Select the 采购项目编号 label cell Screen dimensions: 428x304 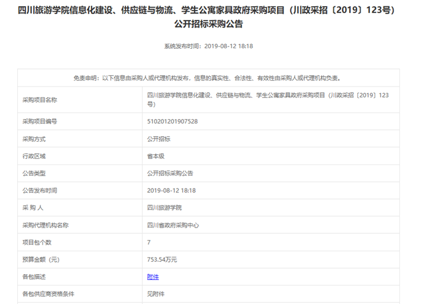click(x=80, y=121)
